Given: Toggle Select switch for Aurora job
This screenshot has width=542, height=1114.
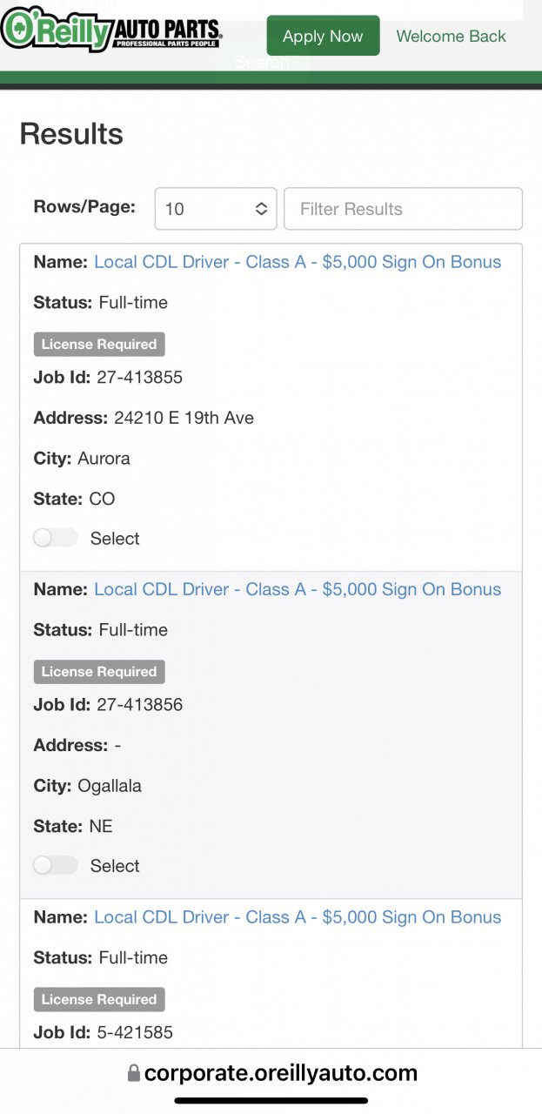Looking at the screenshot, I should [56, 538].
